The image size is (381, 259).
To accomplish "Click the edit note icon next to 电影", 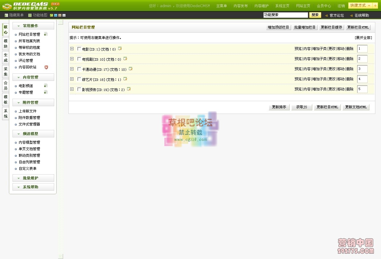I will (120, 49).
